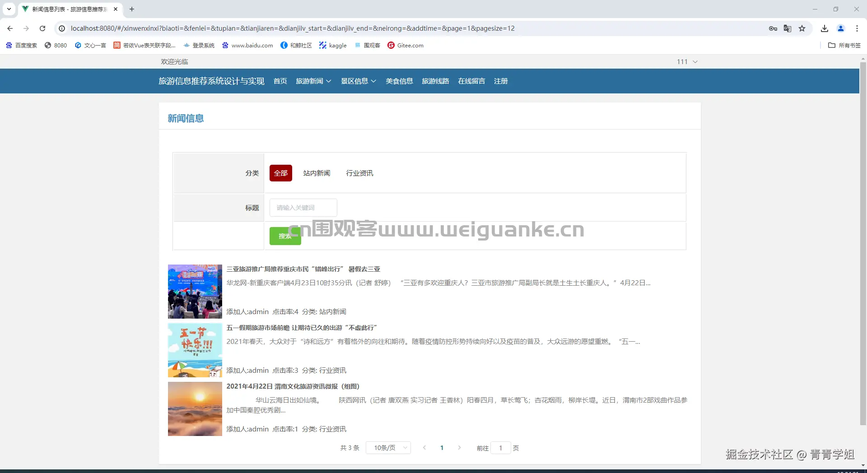
Task: Click the 华龙网 news summary text
Action: point(438,283)
